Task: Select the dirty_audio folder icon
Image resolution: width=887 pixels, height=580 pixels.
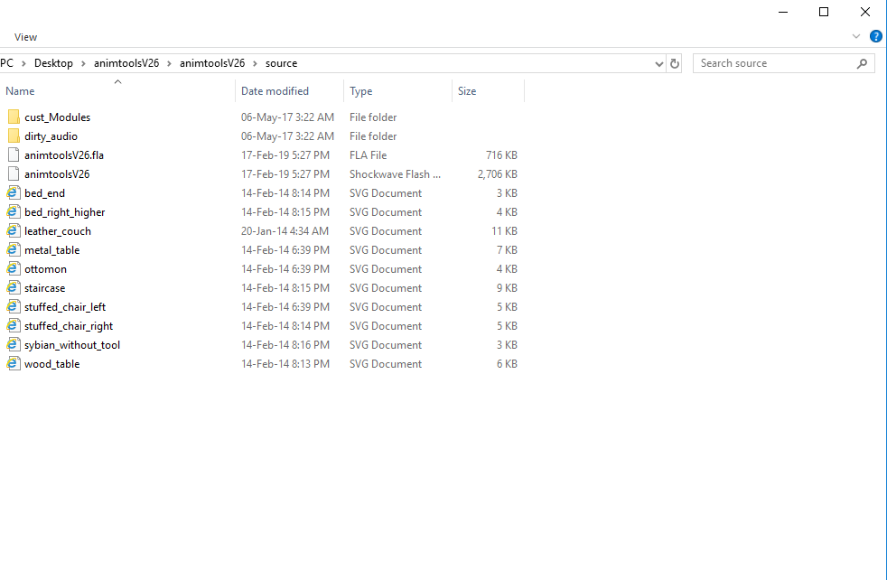Action: (x=13, y=136)
